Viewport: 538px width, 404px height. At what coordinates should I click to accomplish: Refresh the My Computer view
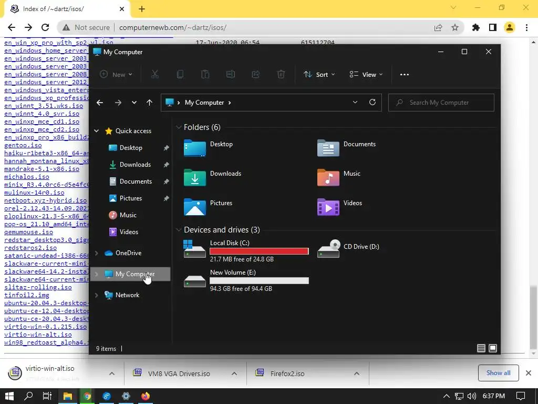tap(373, 103)
